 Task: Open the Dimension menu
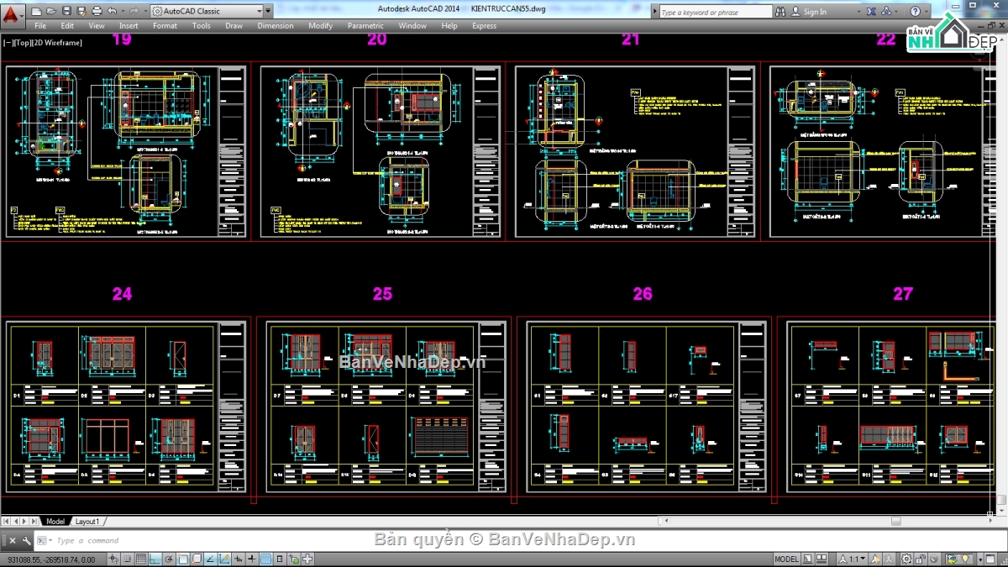tap(275, 25)
